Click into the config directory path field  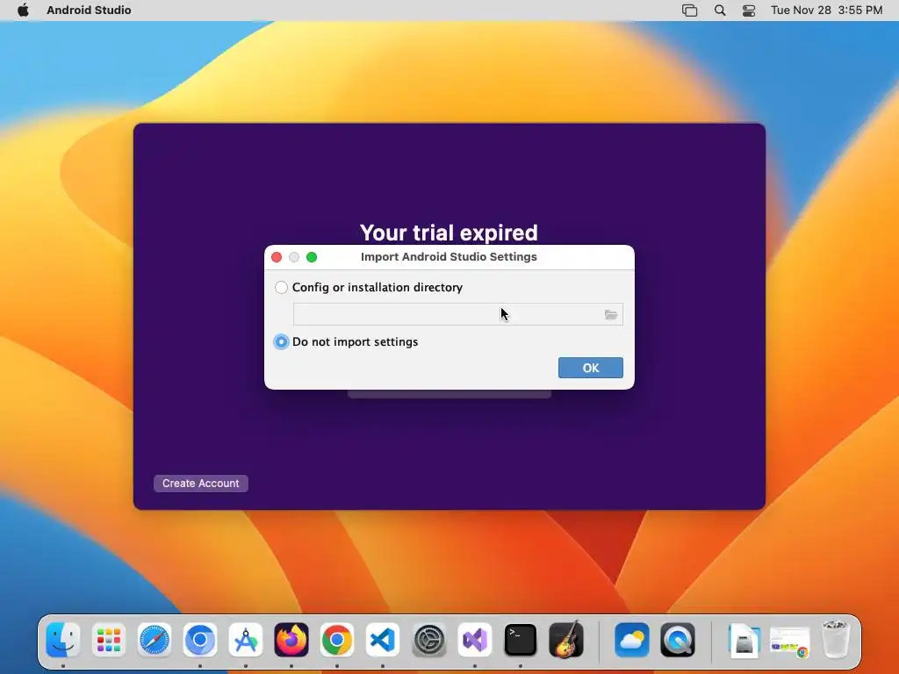pos(458,314)
